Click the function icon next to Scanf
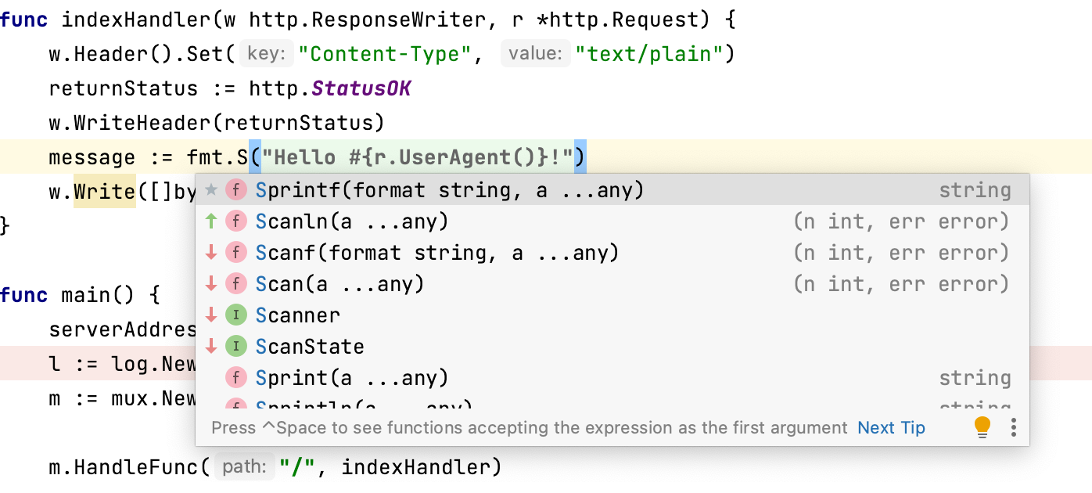The width and height of the screenshot is (1092, 493). pos(235,253)
